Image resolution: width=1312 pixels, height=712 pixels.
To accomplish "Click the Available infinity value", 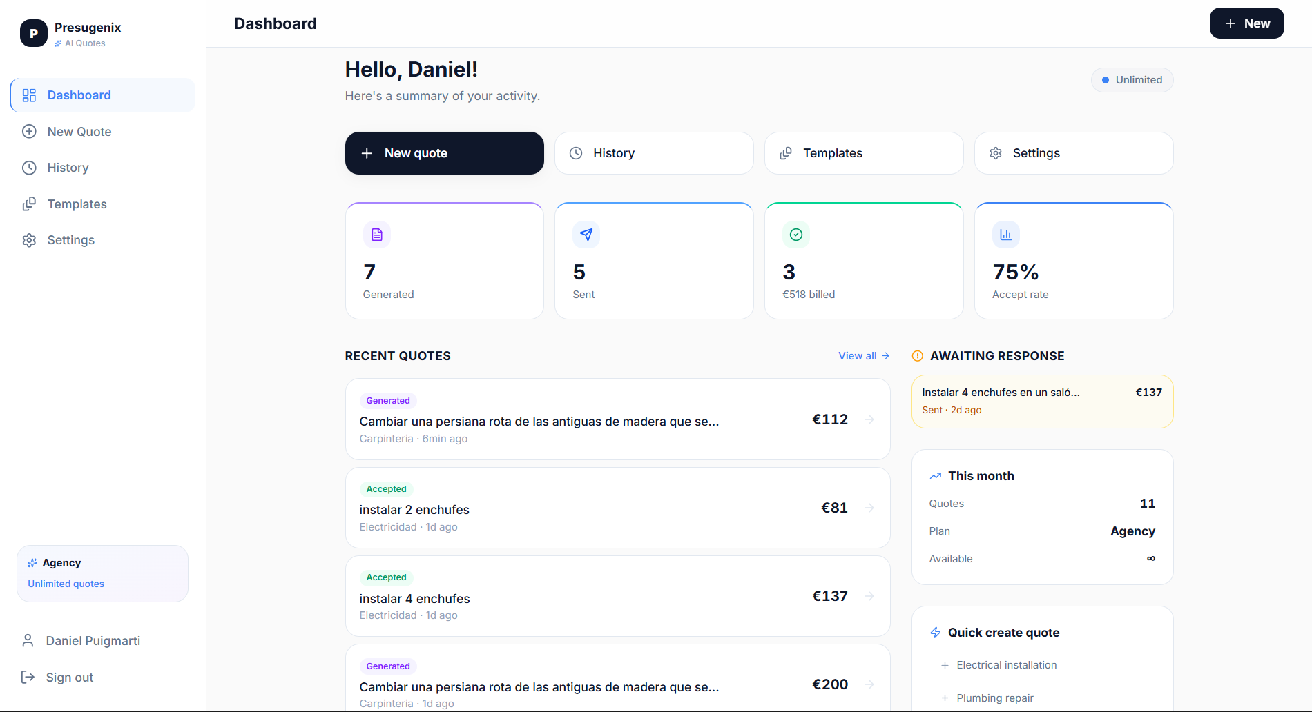I will 1151,558.
